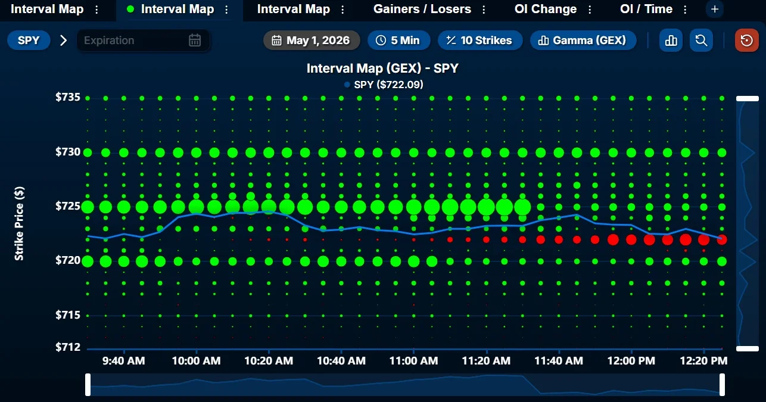The width and height of the screenshot is (766, 402).
Task: Click the 10:00 AM time axis label
Action: [x=196, y=361]
